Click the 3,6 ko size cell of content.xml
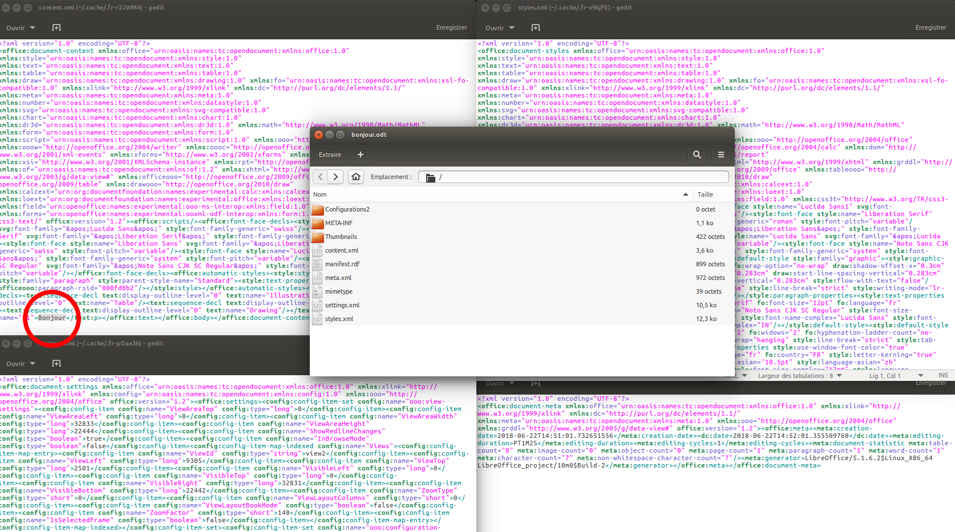 pos(705,250)
